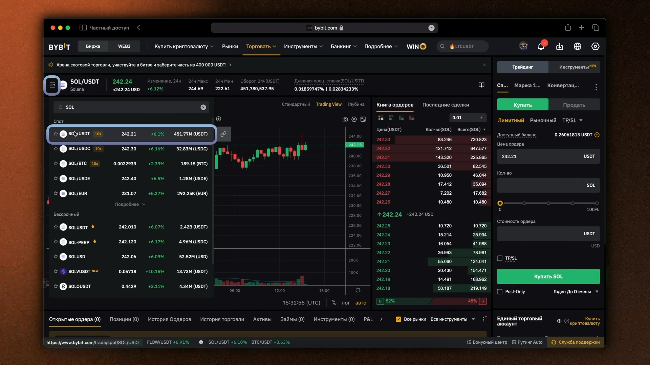This screenshot has height=365, width=650.
Task: Expand Подробнее under spot pairs list
Action: coord(130,204)
